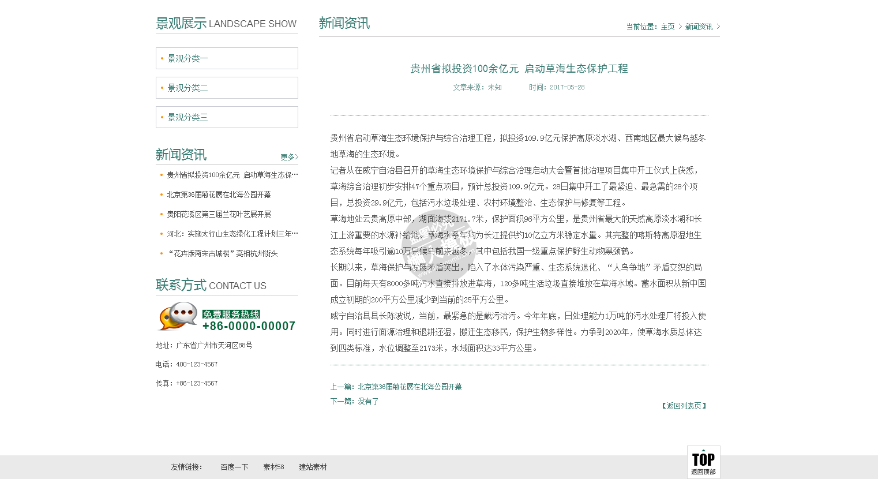Visit friendly link 百度一下
The image size is (878, 494).
tap(234, 467)
